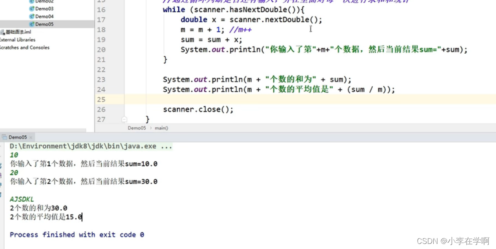The width and height of the screenshot is (496, 249).
Task: Switch to the Demo05 console tab
Action: click(18, 137)
